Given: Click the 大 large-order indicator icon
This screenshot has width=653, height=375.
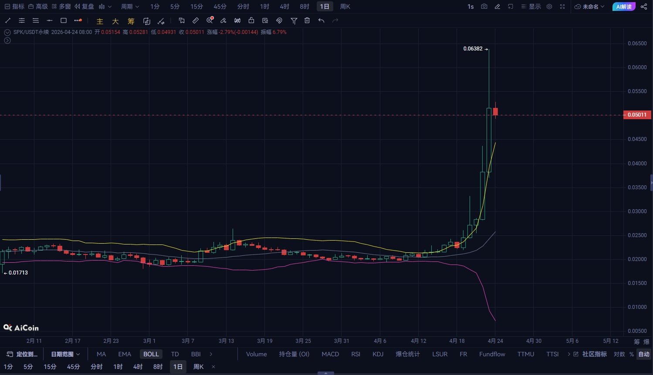Looking at the screenshot, I should [x=115, y=21].
